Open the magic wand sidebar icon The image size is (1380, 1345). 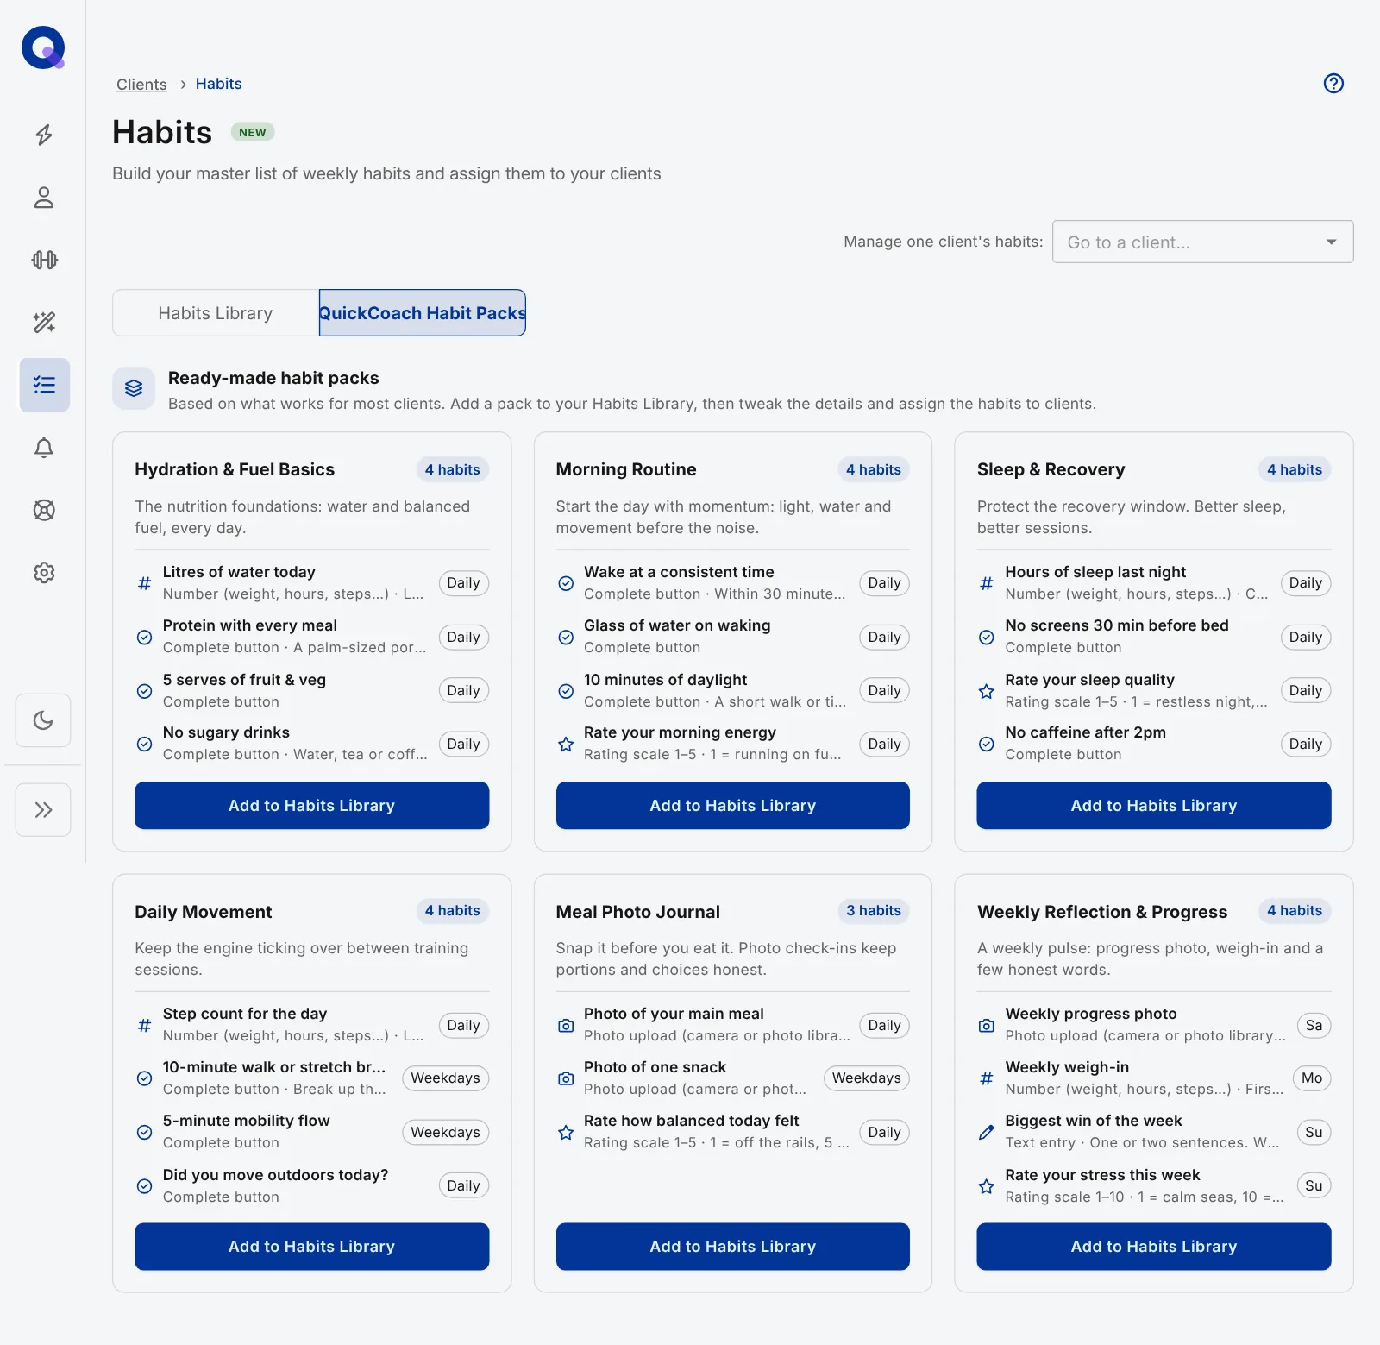click(44, 323)
